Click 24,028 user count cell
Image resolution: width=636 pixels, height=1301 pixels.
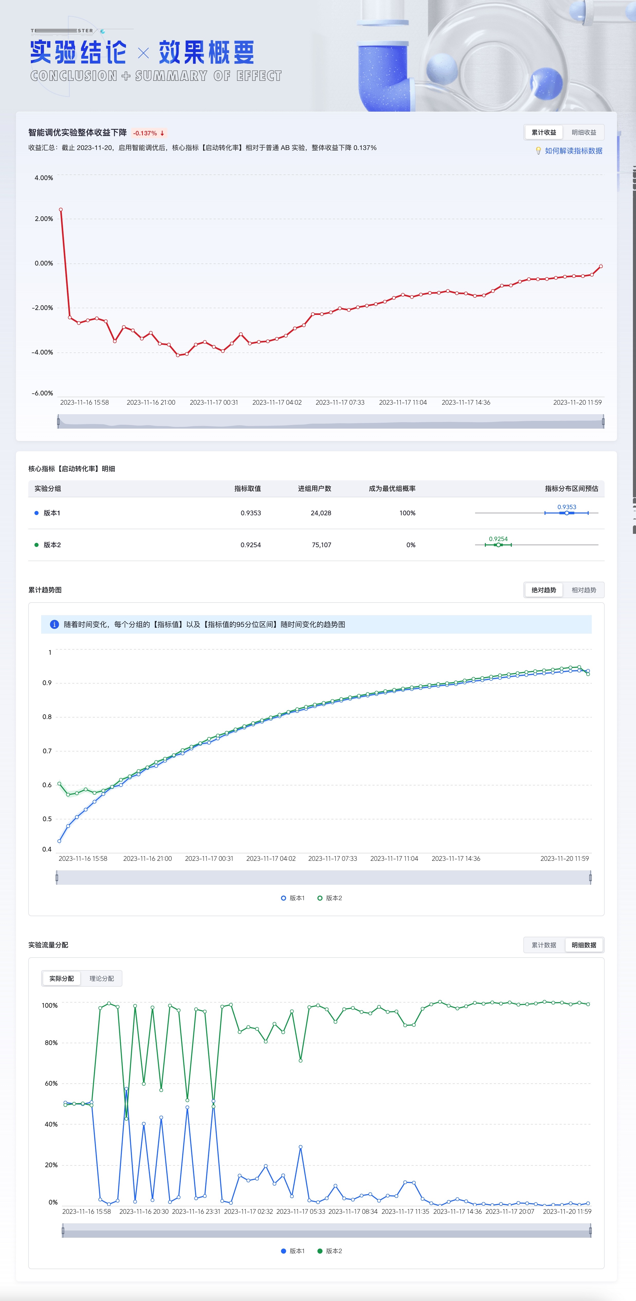(321, 513)
